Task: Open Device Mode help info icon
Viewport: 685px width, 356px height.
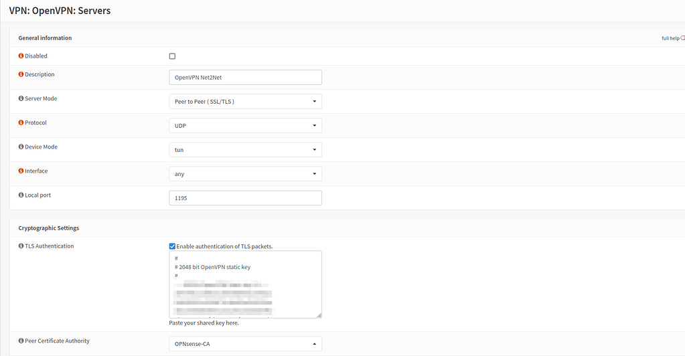Action: point(21,147)
